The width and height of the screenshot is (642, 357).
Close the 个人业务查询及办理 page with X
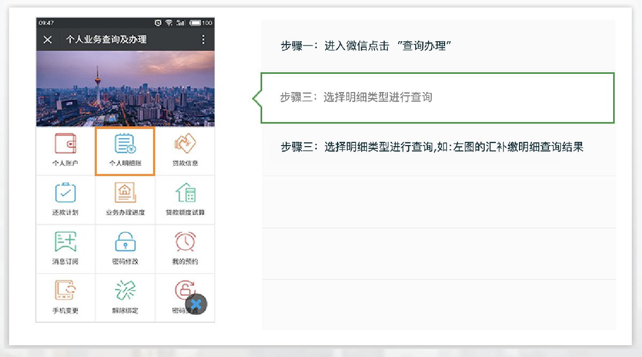48,40
